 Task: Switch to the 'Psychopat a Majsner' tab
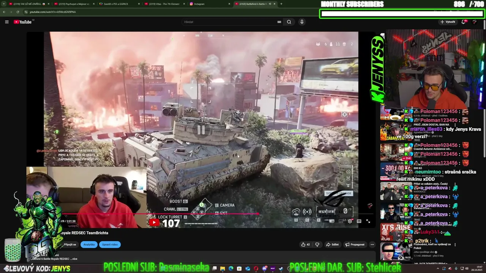(74, 4)
